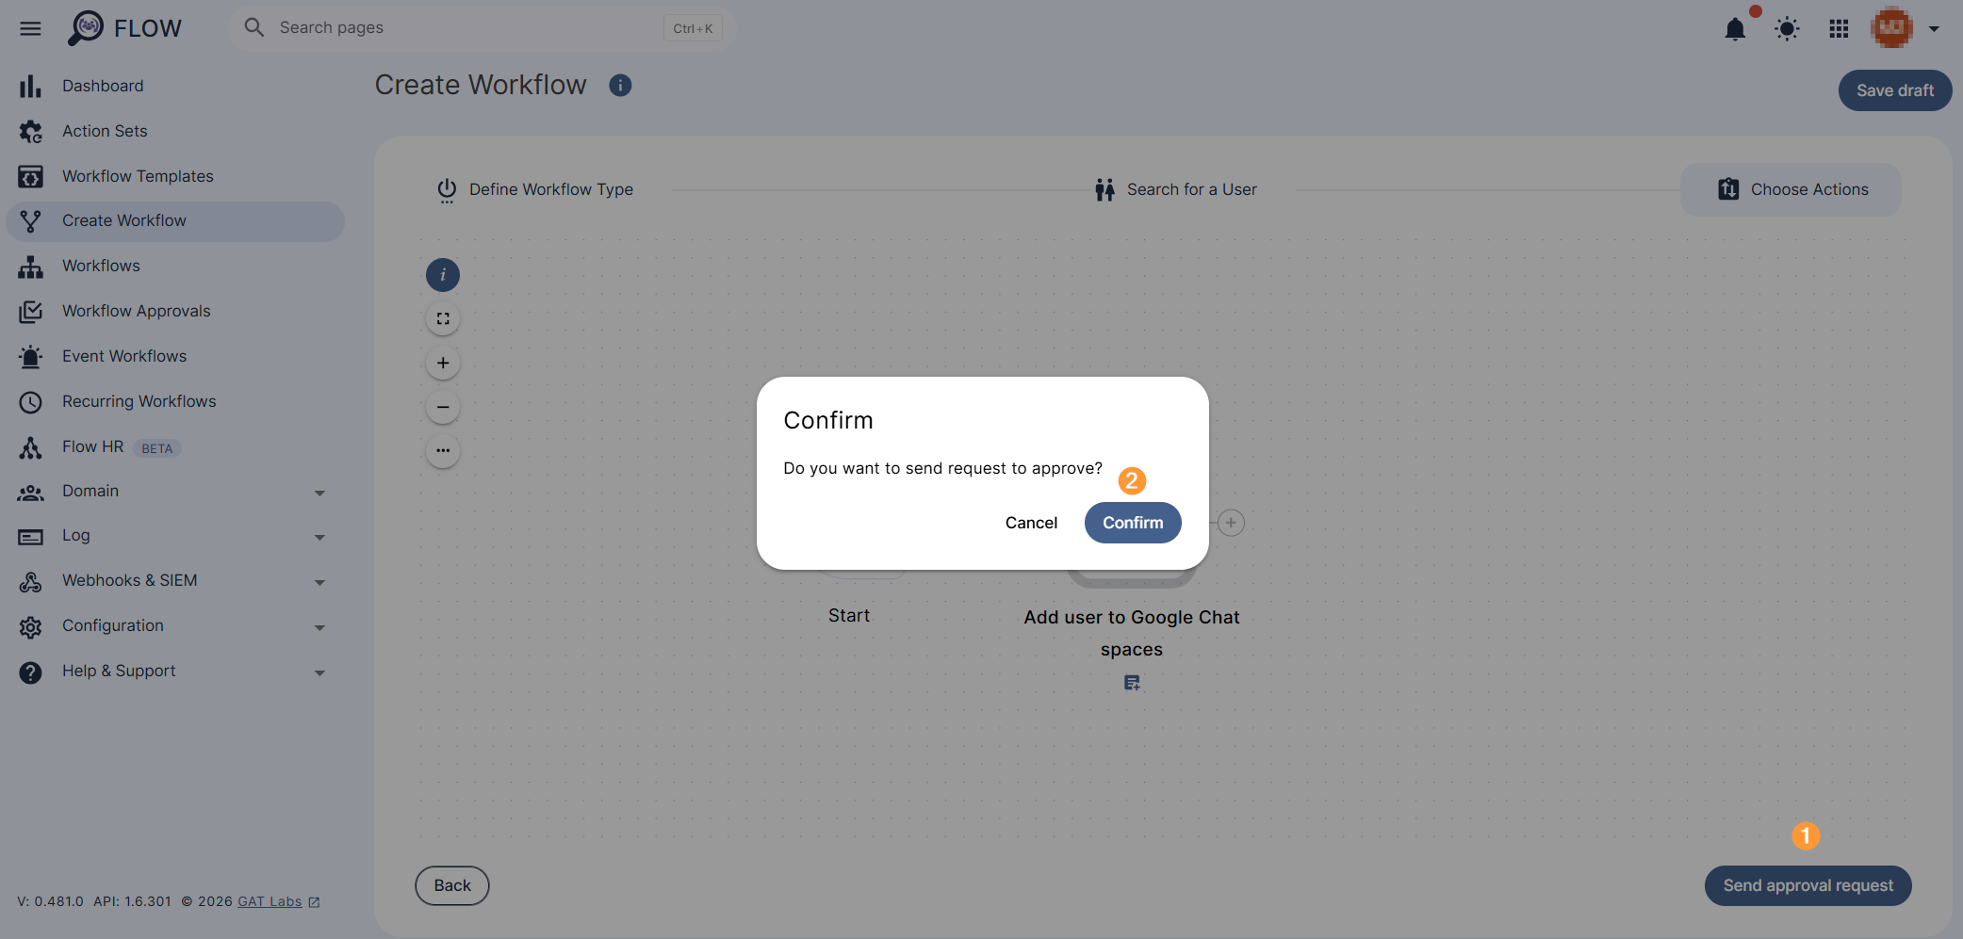Click the Dashboard bar chart icon
The height and width of the screenshot is (939, 1963).
click(x=30, y=86)
